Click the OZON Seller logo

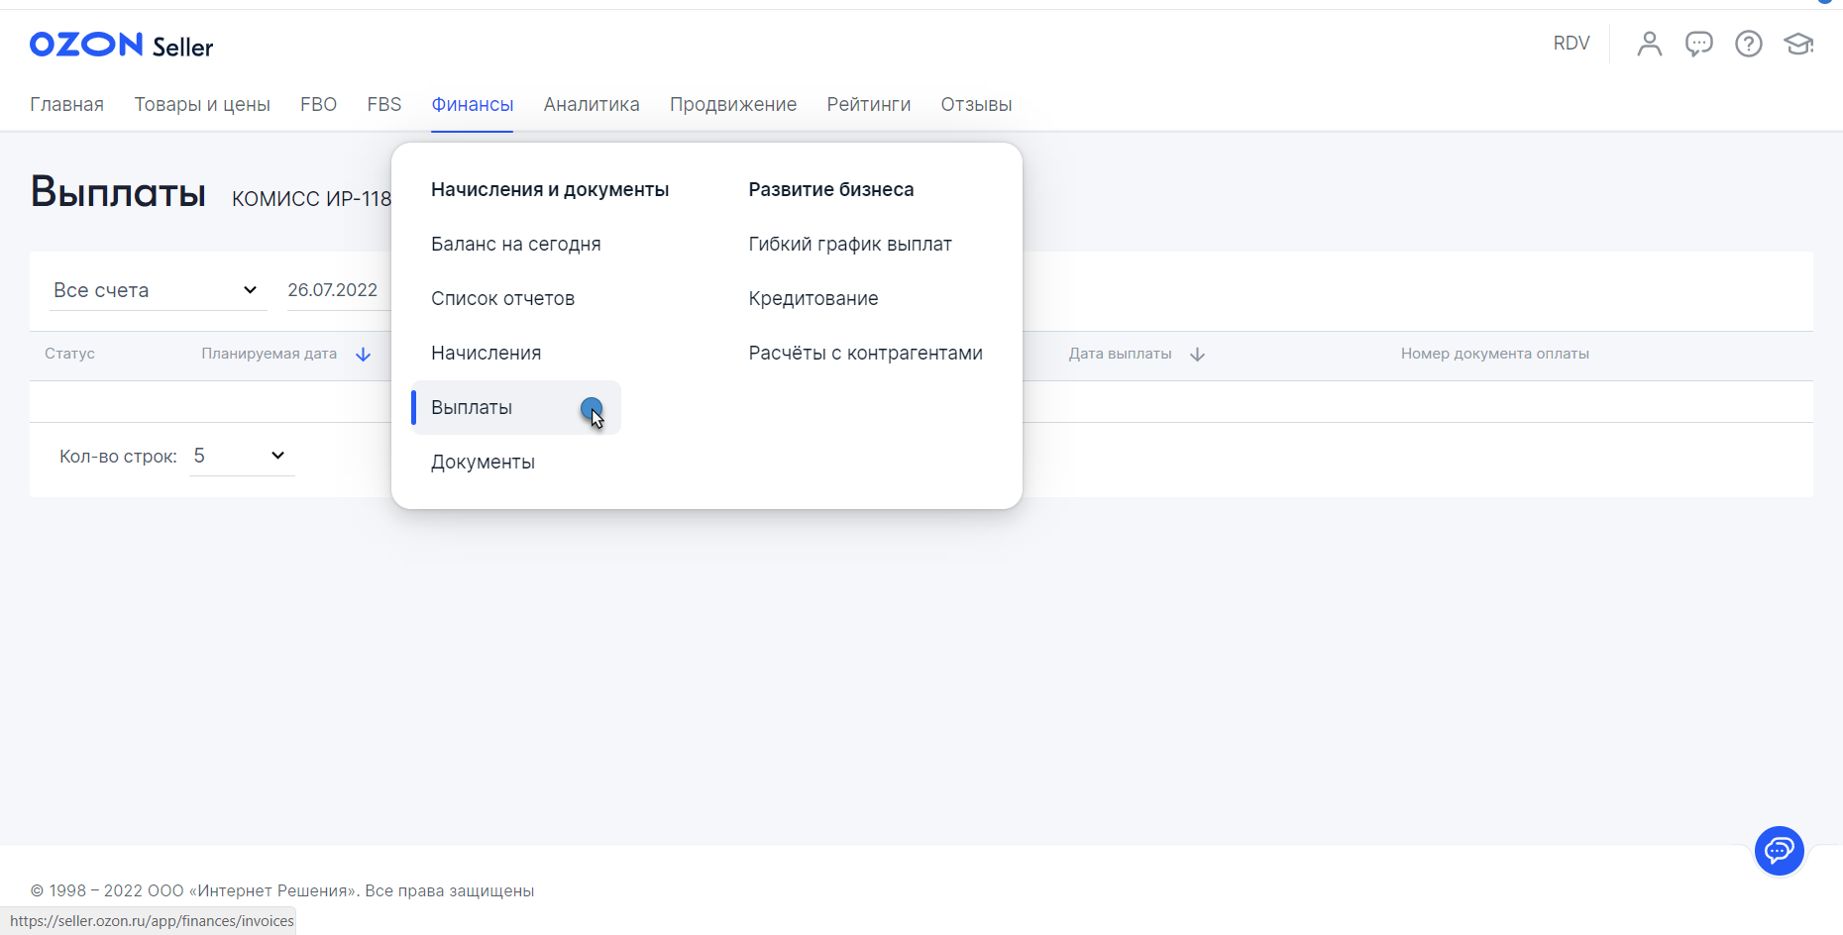pos(121,46)
